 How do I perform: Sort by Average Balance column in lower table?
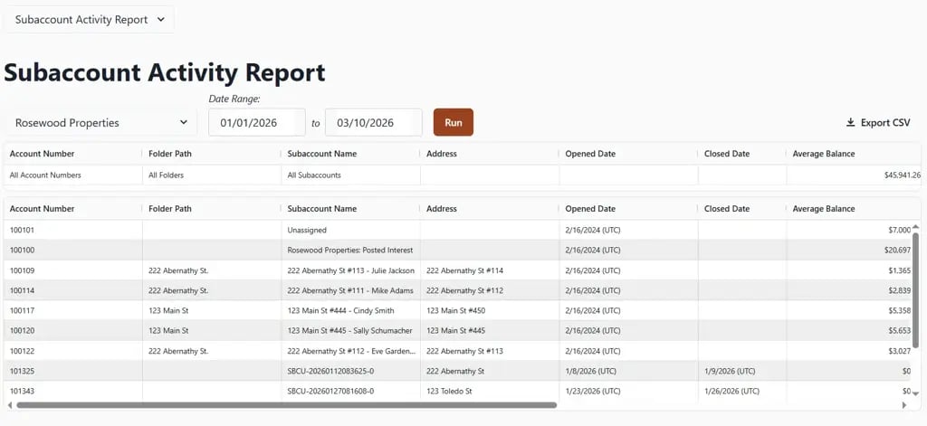[824, 209]
